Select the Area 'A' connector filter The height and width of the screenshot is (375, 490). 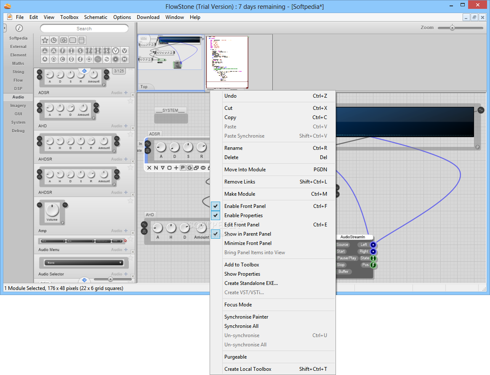point(45,59)
